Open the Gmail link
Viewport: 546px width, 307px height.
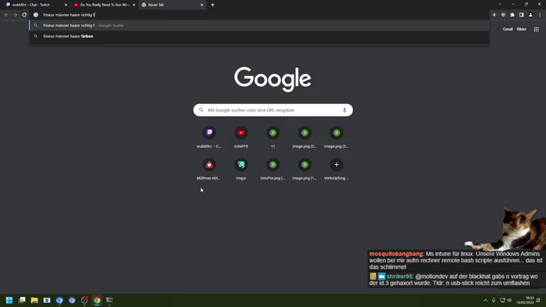tap(508, 29)
